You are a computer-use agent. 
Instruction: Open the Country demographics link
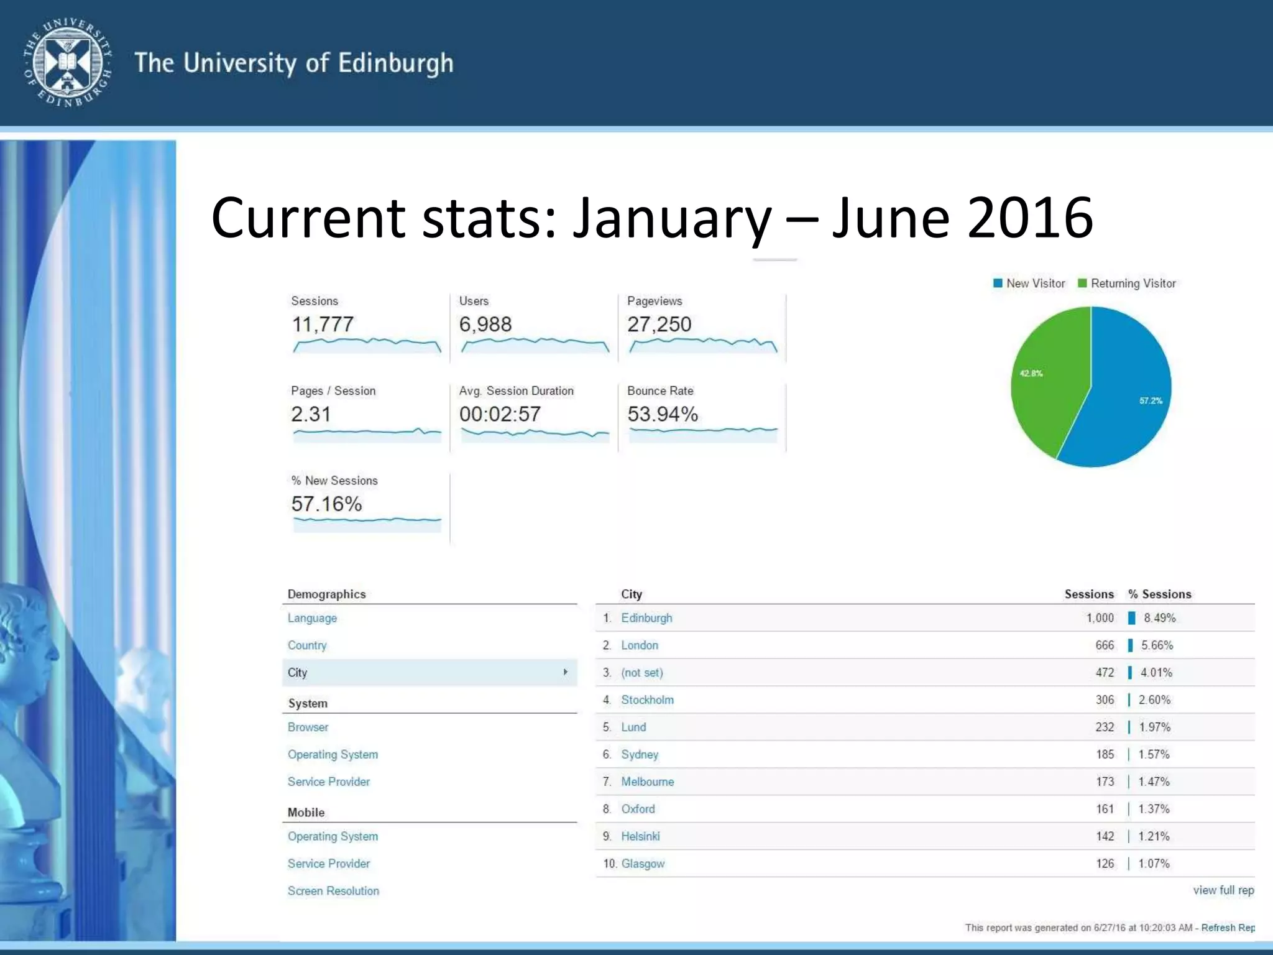(x=307, y=645)
